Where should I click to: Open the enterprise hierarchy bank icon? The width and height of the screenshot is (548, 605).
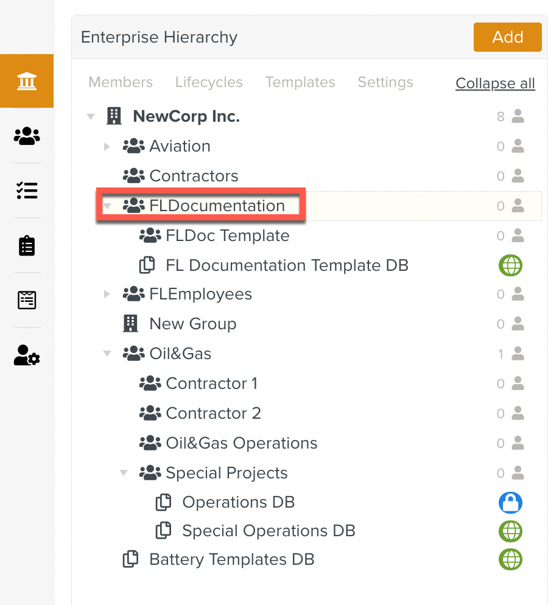[x=27, y=81]
